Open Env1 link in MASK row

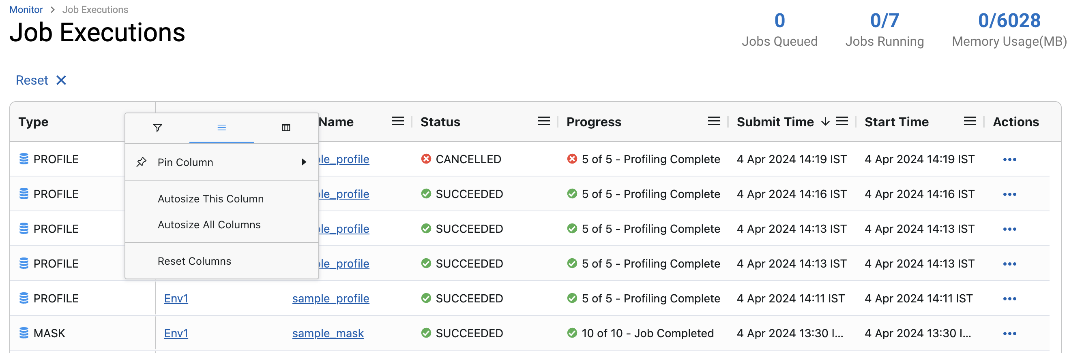[x=176, y=333]
